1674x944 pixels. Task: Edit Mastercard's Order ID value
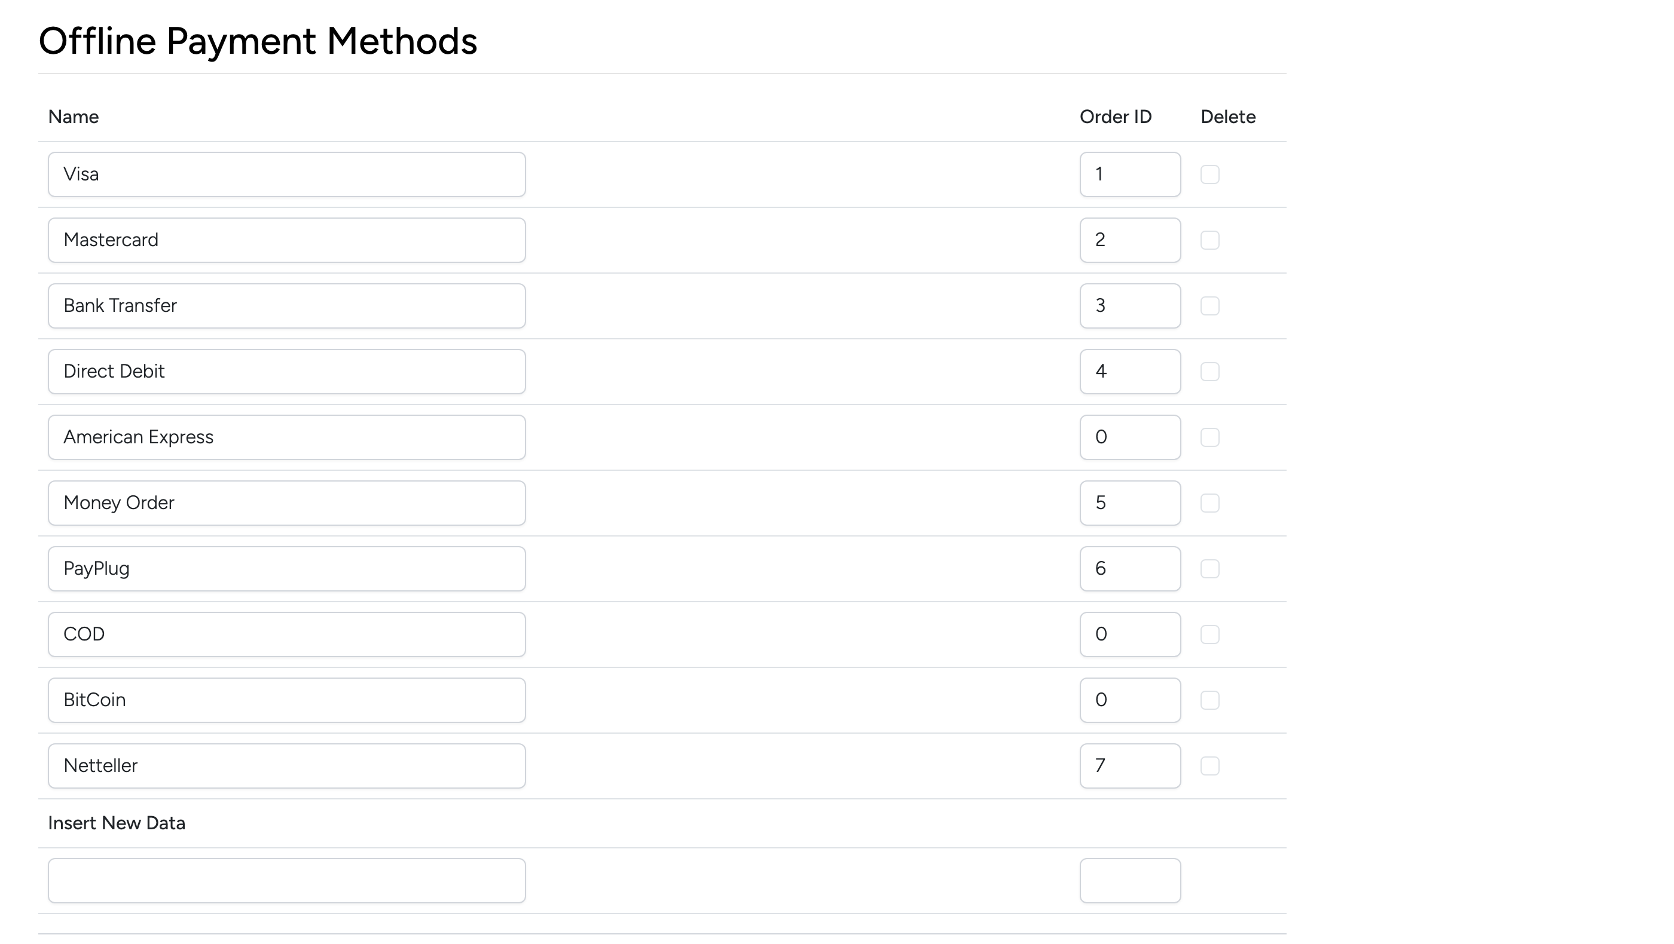tap(1130, 240)
